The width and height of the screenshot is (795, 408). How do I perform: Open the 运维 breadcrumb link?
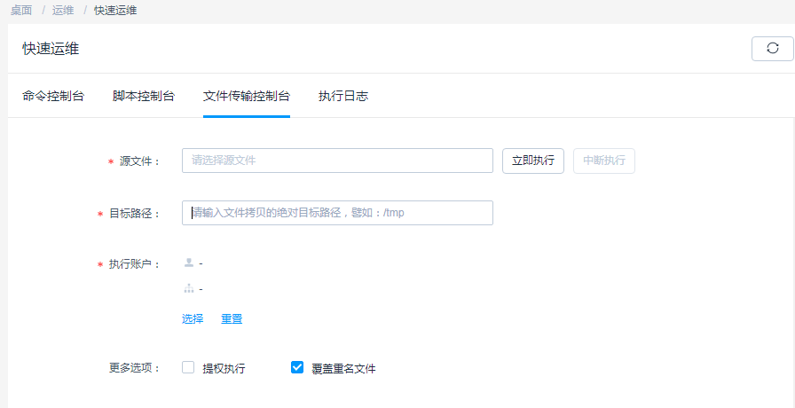click(63, 10)
